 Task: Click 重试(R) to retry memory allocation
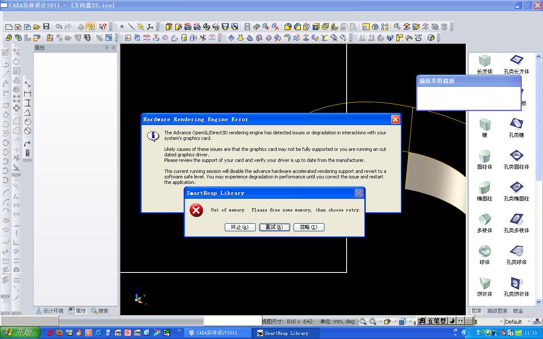274,227
